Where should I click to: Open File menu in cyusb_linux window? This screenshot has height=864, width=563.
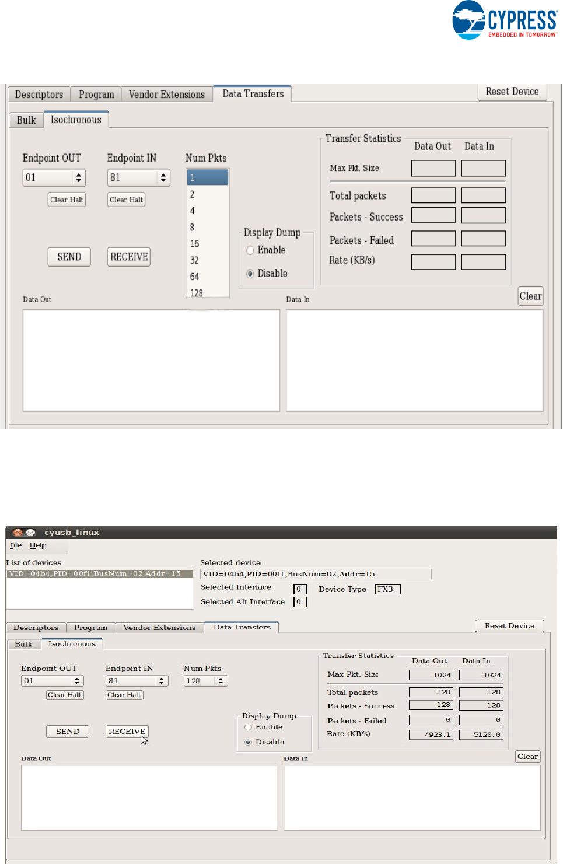[x=16, y=545]
